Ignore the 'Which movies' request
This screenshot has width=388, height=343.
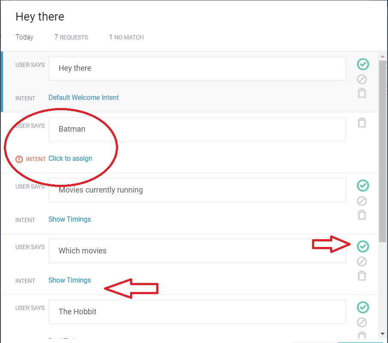(x=362, y=262)
